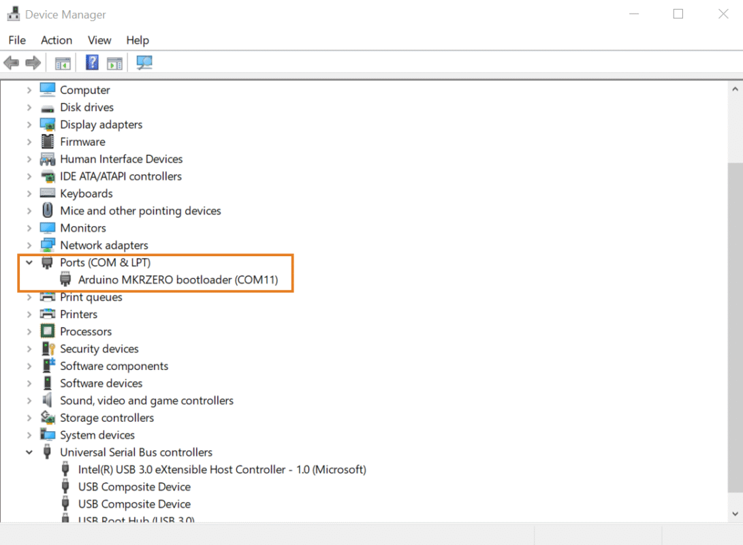The height and width of the screenshot is (545, 743).
Task: Select the Mice and other pointing devices entry
Action: (140, 211)
